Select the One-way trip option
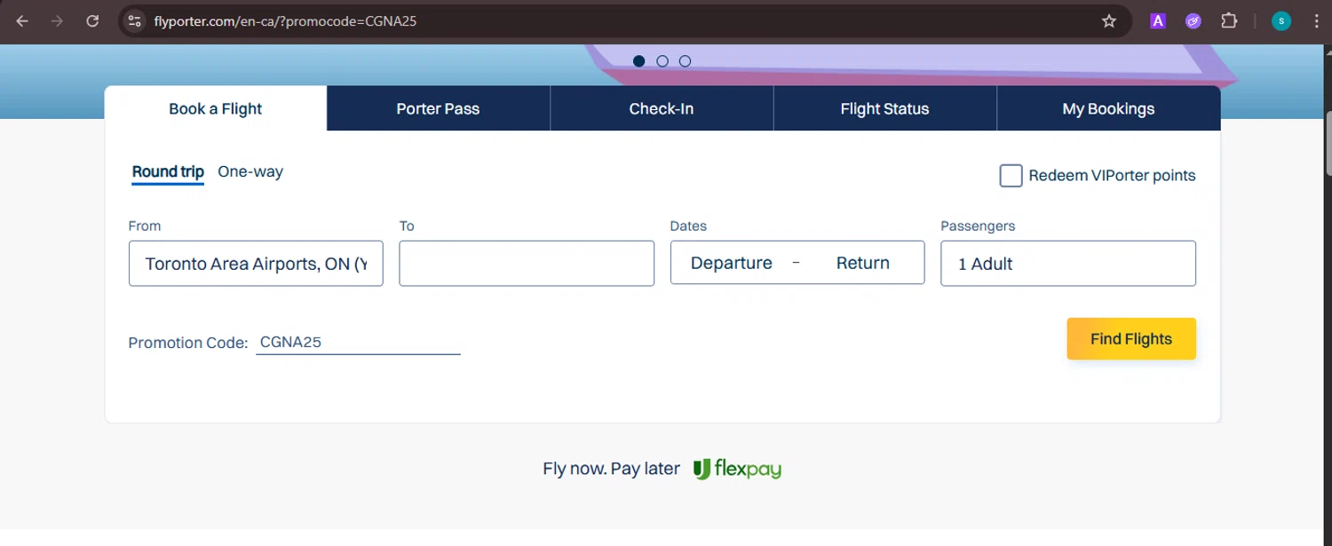1332x546 pixels. click(x=250, y=172)
